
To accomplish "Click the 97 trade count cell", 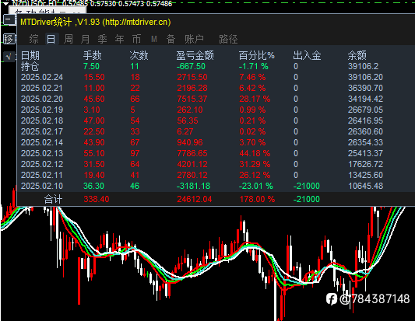I will 135,153.
